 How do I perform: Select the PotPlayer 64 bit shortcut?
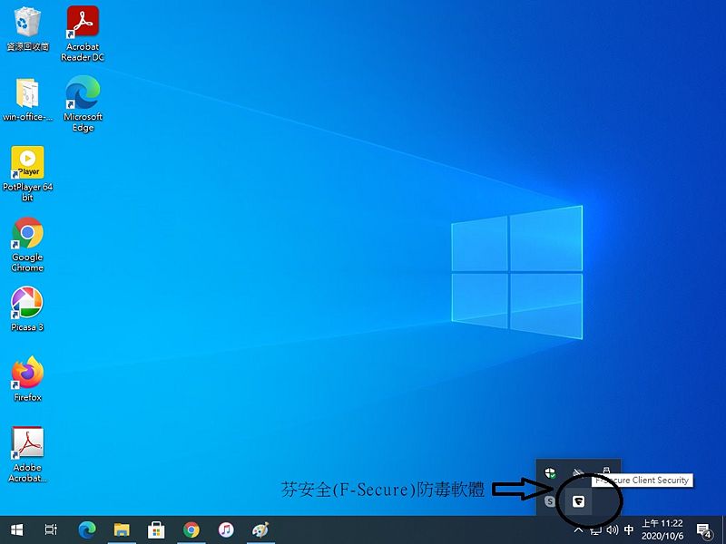[x=27, y=174]
